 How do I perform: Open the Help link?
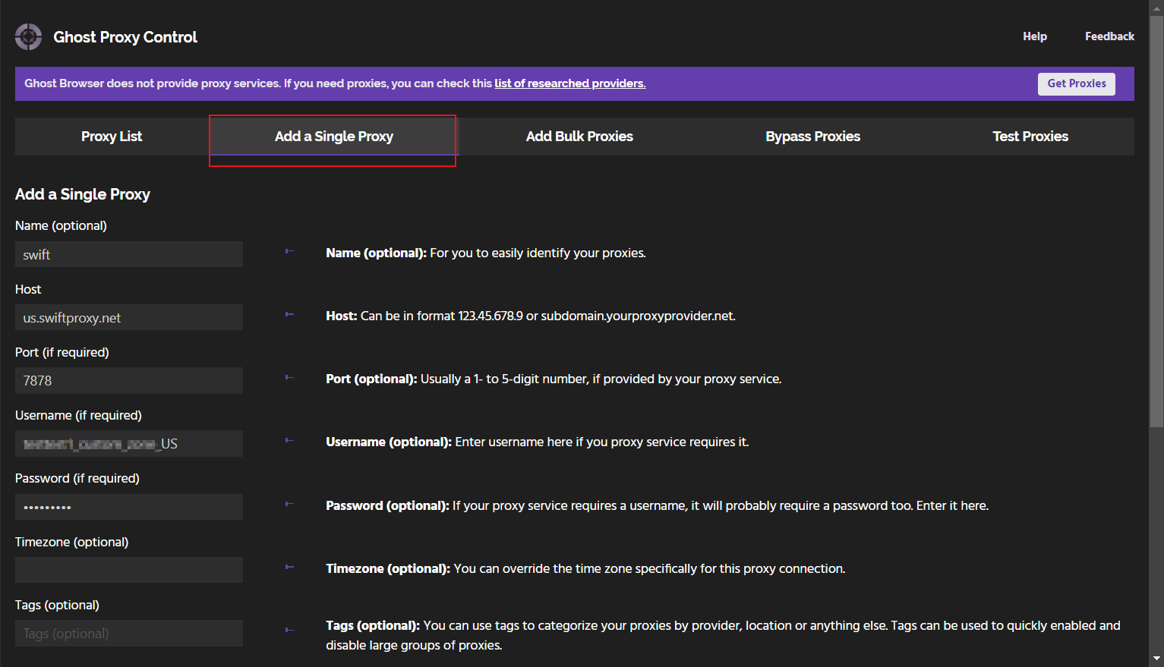coord(1034,36)
